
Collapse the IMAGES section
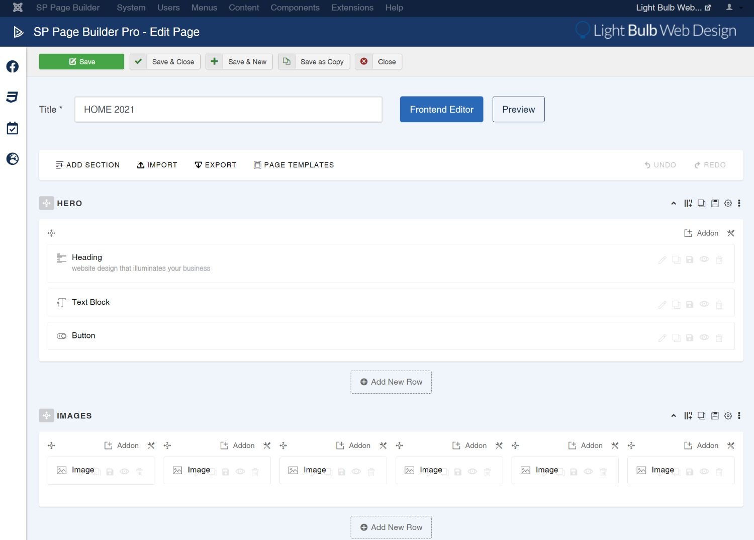coord(673,416)
